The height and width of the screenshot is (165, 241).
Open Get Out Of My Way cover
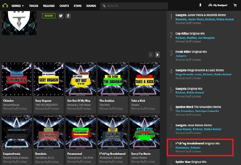coord(81,79)
